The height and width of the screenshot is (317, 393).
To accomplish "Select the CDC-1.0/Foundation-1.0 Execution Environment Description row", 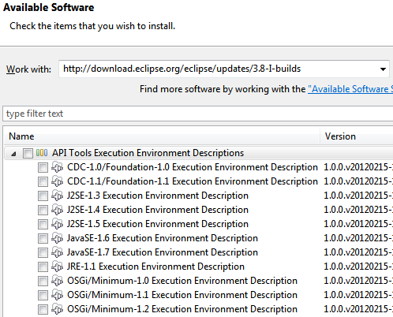I will 199,167.
